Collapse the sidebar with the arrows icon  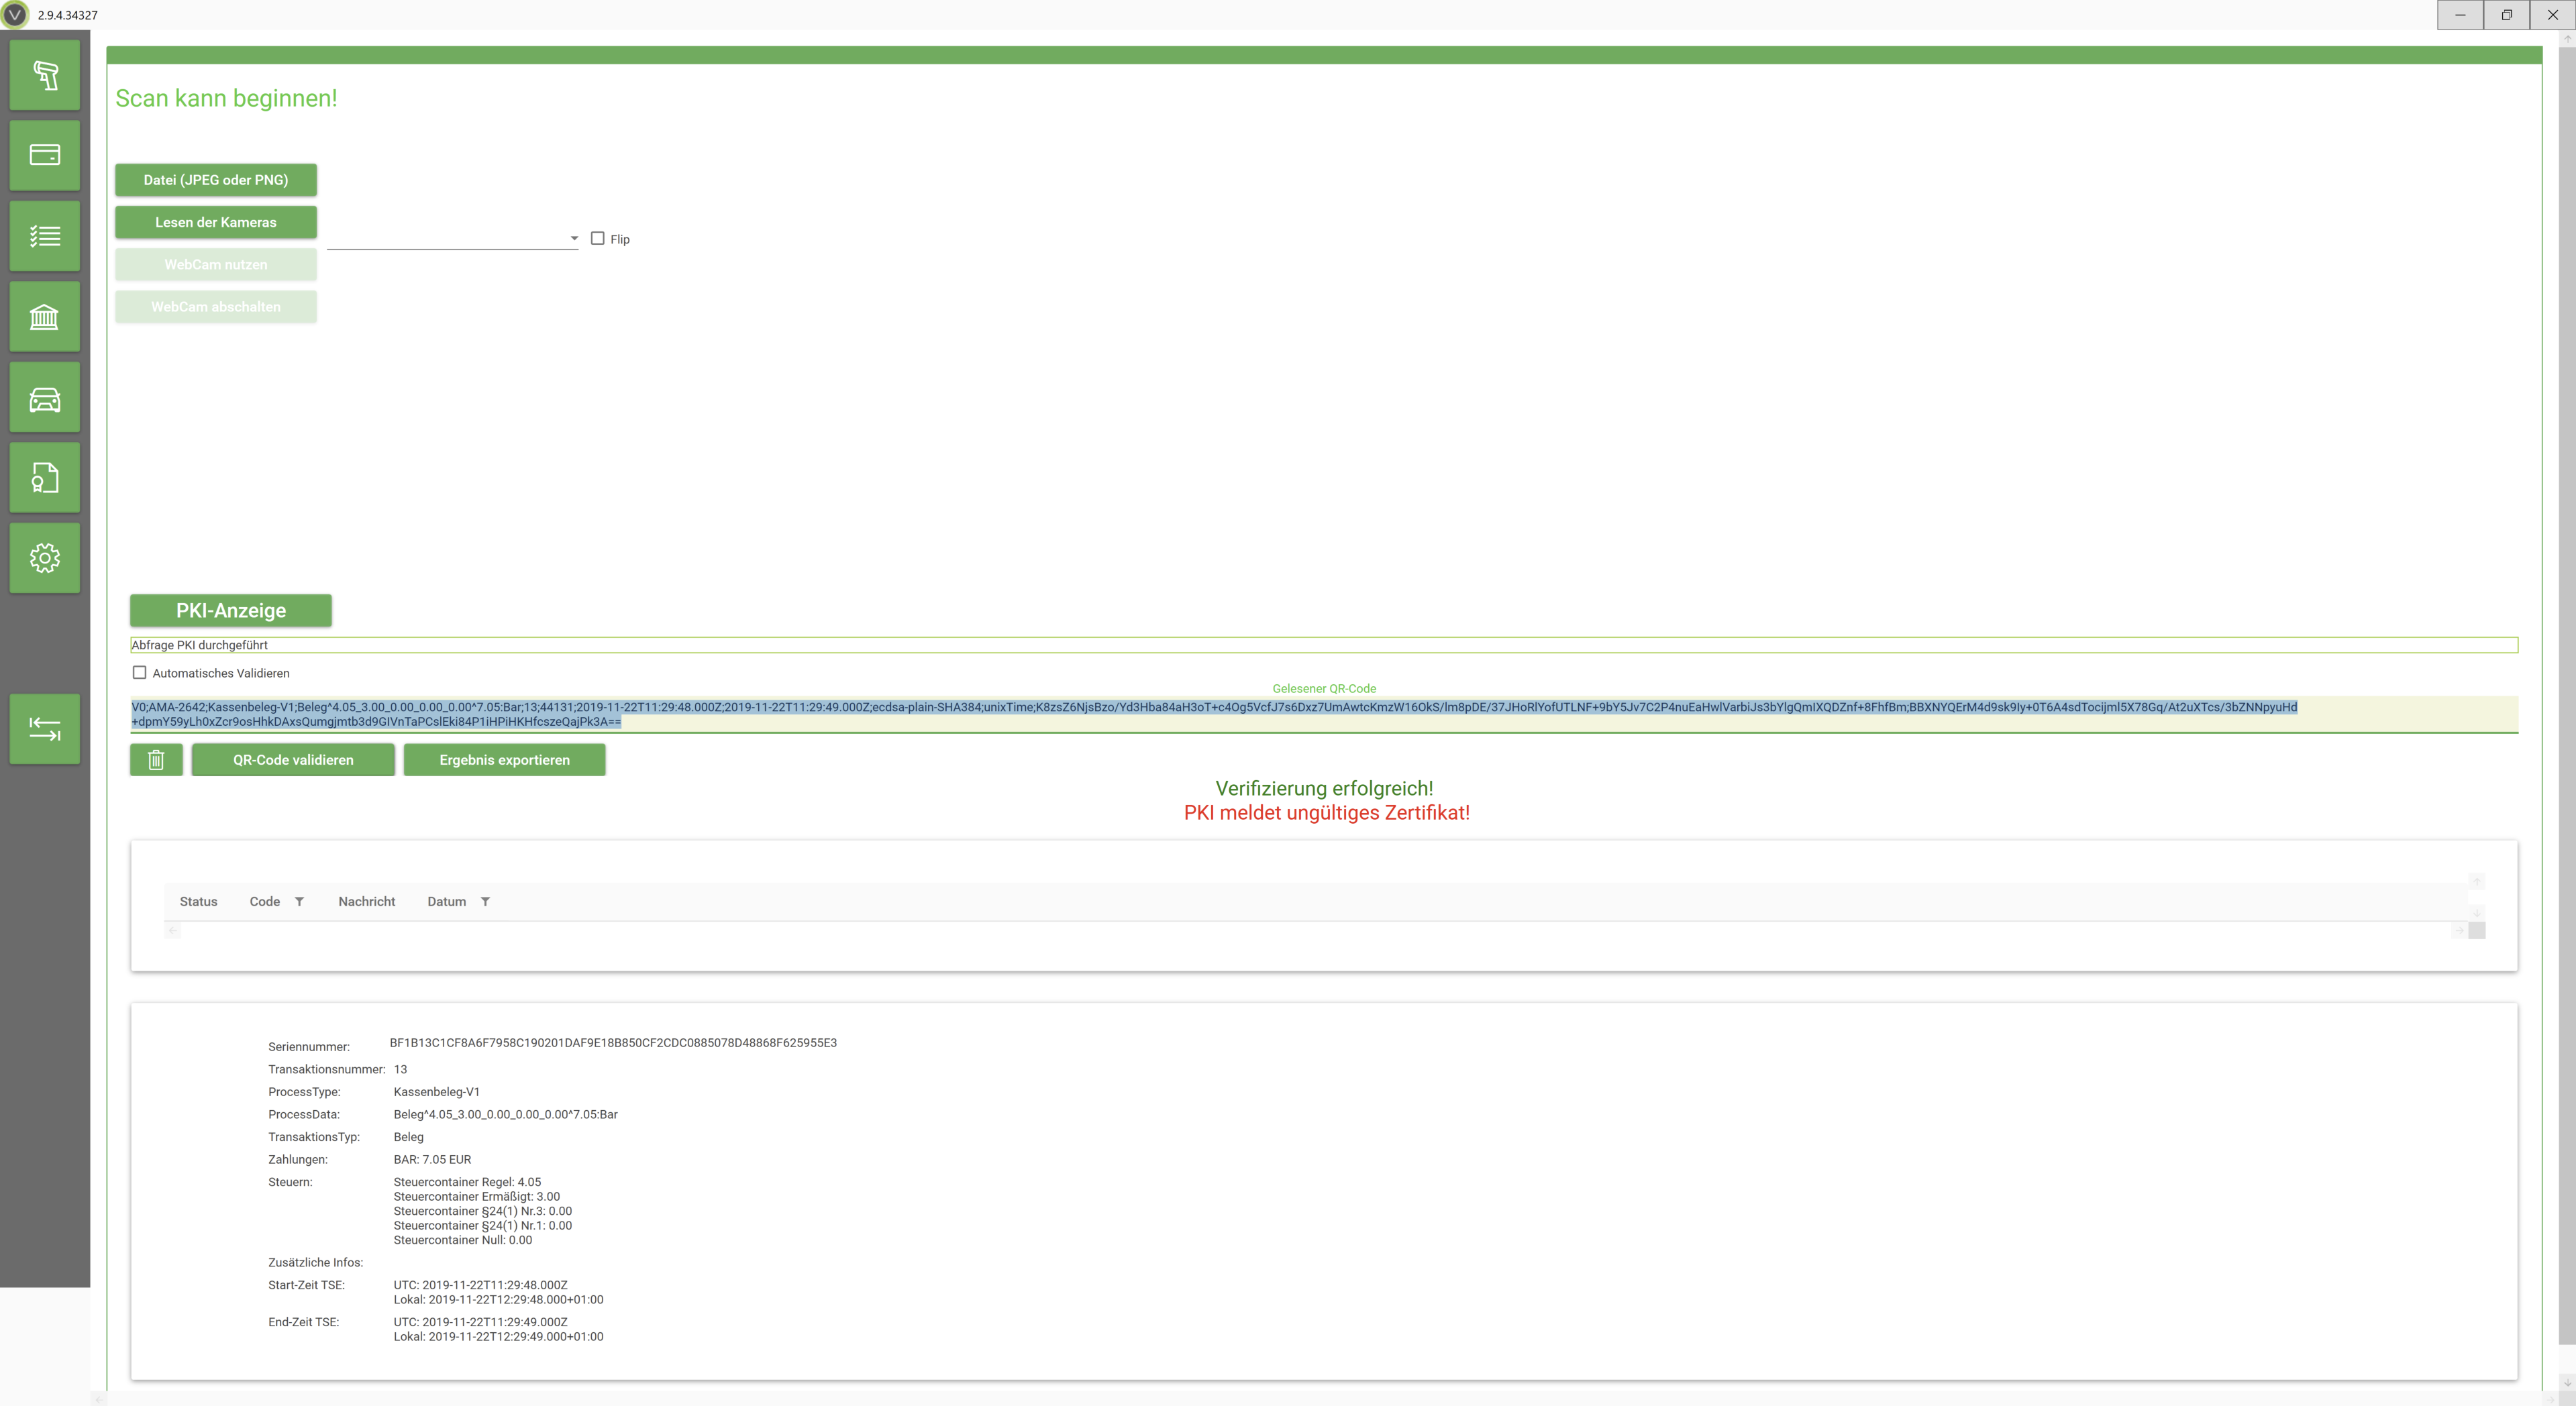(x=44, y=729)
